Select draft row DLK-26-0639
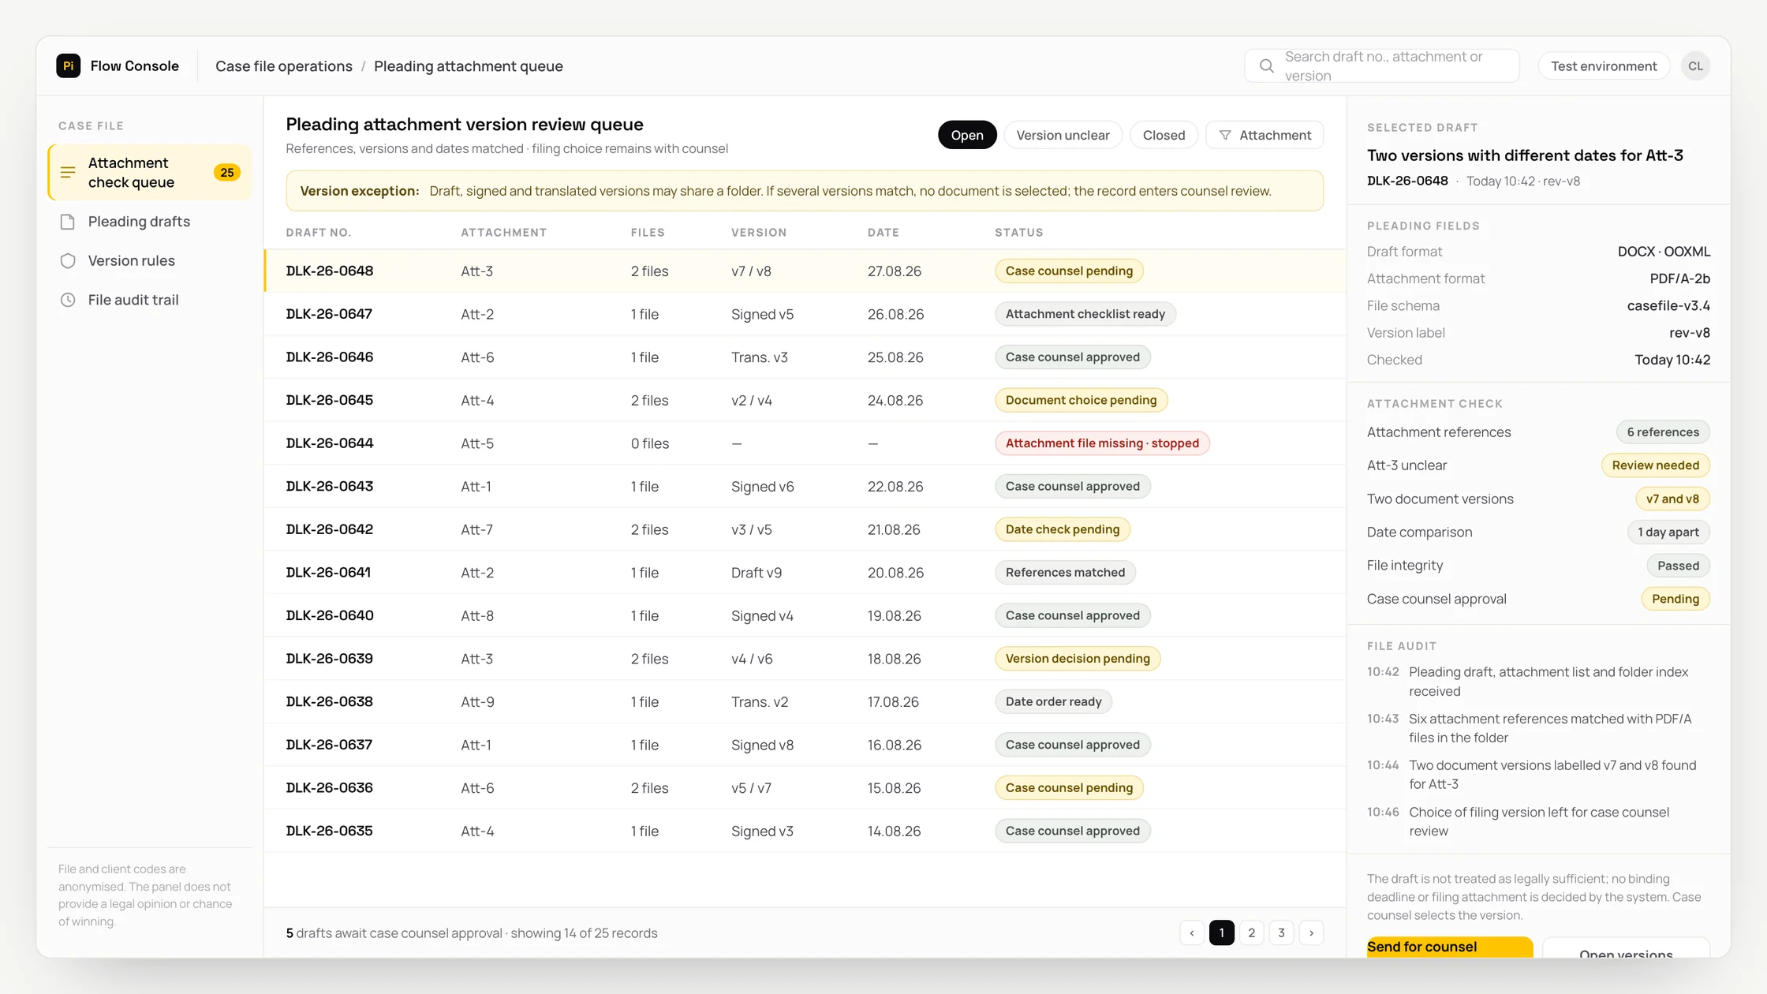 (805, 659)
